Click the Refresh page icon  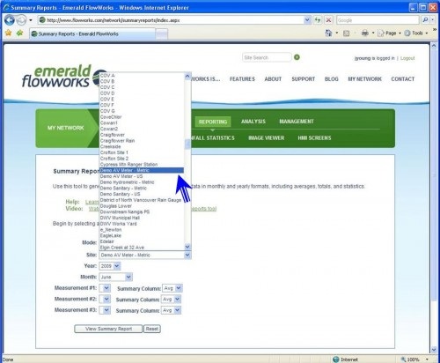[318, 20]
